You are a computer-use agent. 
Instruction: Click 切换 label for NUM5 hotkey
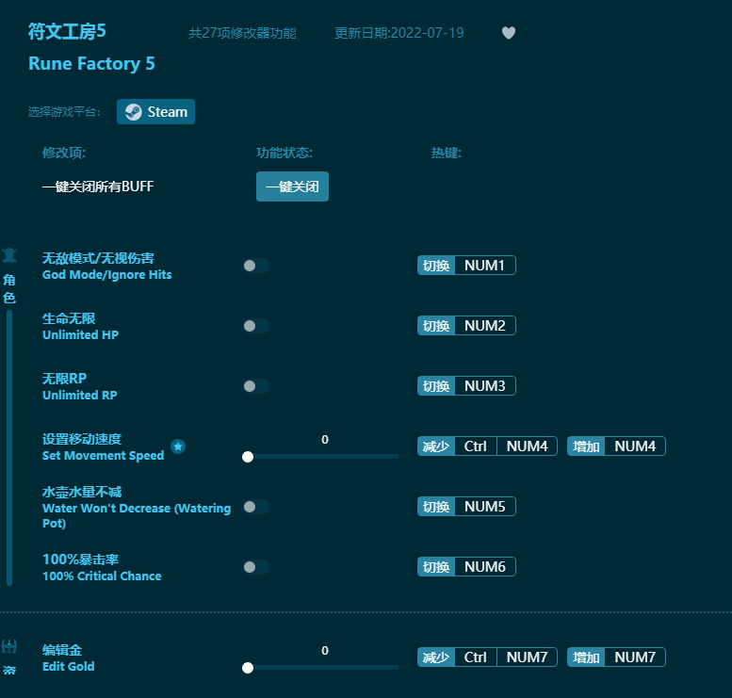click(x=436, y=506)
